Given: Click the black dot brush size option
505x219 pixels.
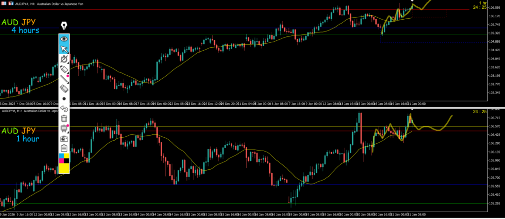Looking at the screenshot, I should [x=64, y=98].
